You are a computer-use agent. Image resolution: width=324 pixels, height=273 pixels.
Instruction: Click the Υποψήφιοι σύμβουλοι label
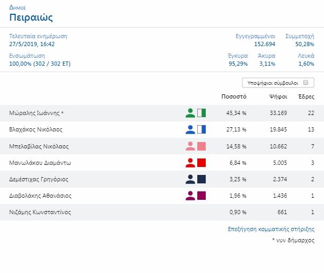(273, 83)
